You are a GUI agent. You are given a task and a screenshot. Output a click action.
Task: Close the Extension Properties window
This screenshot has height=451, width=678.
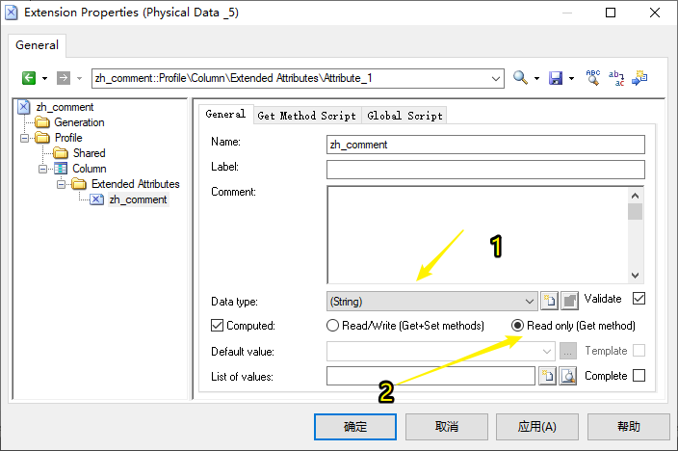pos(655,13)
